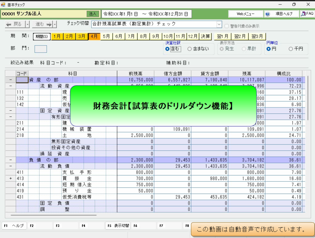Image resolution: width=315 pixels, height=238 pixels.
Task: Select 決算仕訳 含まない radio button
Action: [190, 49]
